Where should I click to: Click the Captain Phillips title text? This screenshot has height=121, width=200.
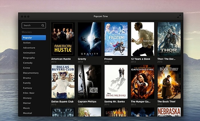click(87, 102)
